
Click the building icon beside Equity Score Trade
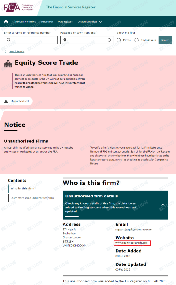(x=8, y=64)
